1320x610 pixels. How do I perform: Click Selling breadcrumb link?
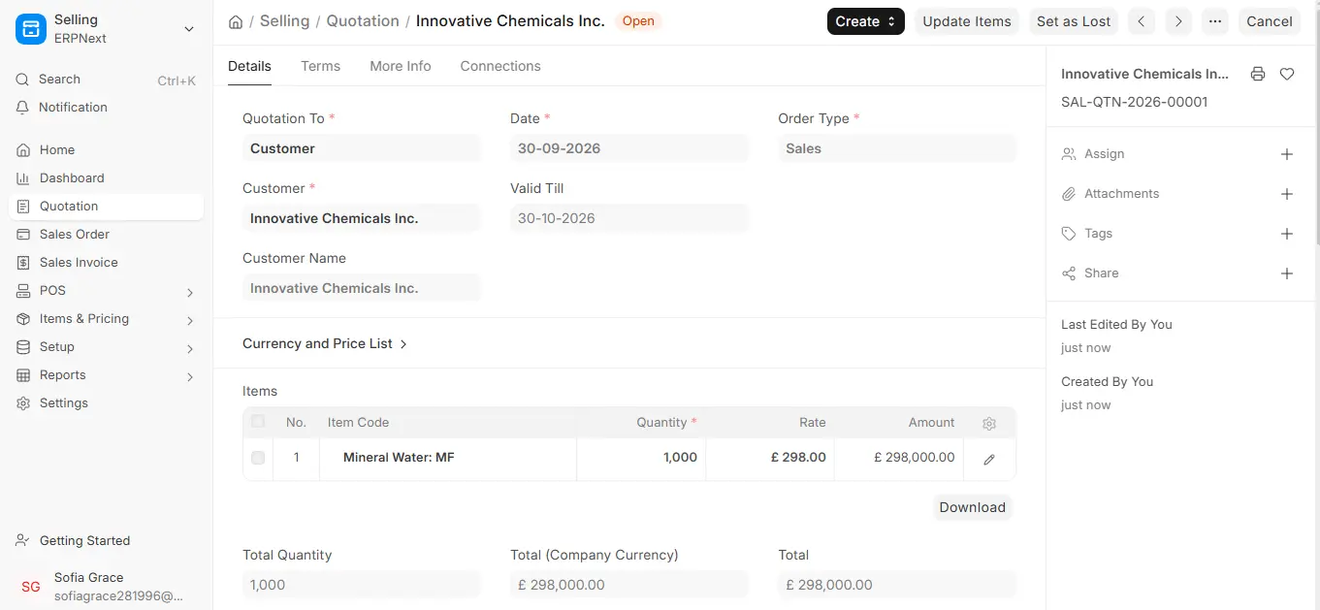click(285, 21)
